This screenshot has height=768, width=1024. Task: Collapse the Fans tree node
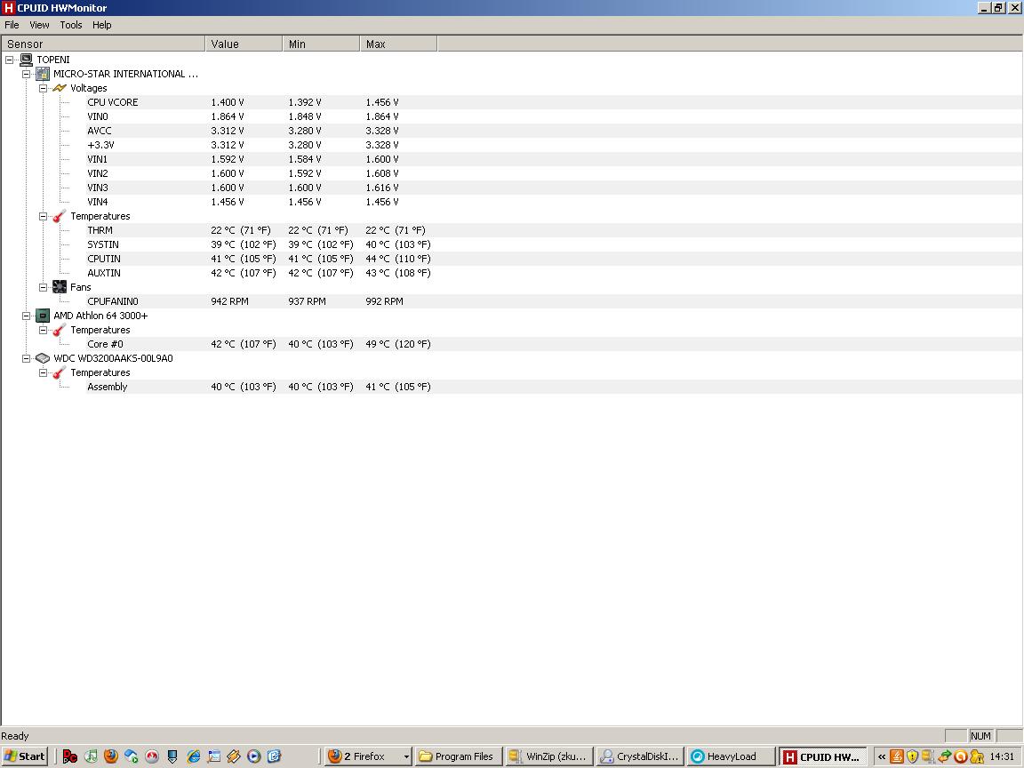point(43,287)
